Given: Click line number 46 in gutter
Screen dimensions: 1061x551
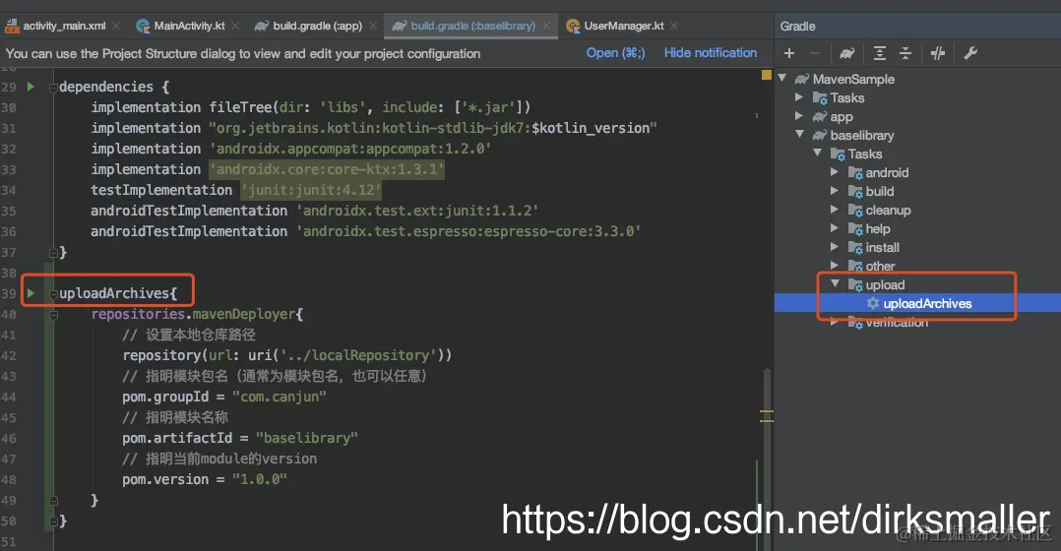Looking at the screenshot, I should coord(8,438).
